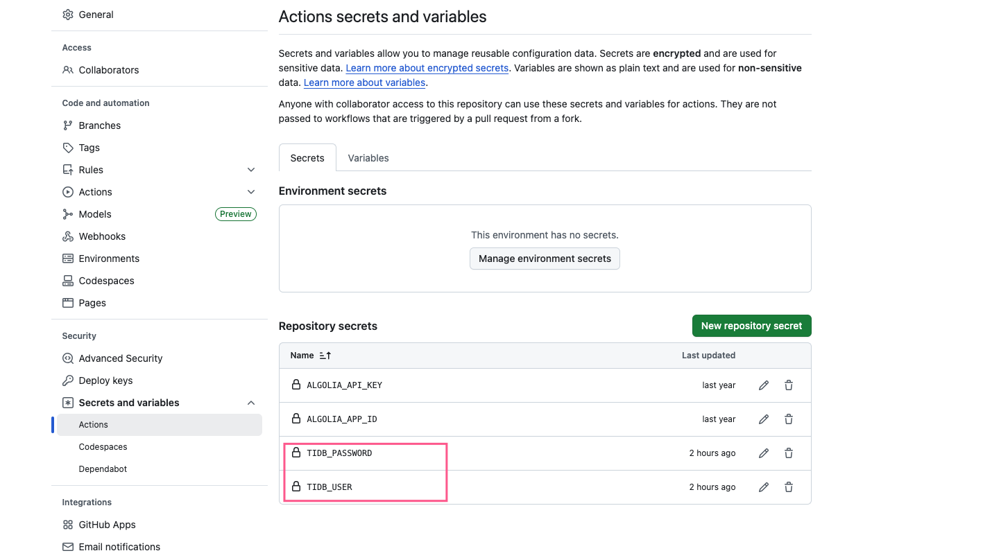992x560 pixels.
Task: Open Deploy keys in the sidebar
Action: point(105,380)
